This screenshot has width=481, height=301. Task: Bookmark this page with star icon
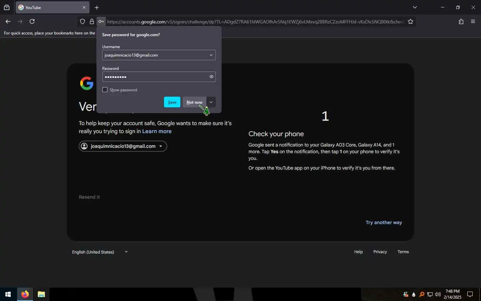point(411,22)
